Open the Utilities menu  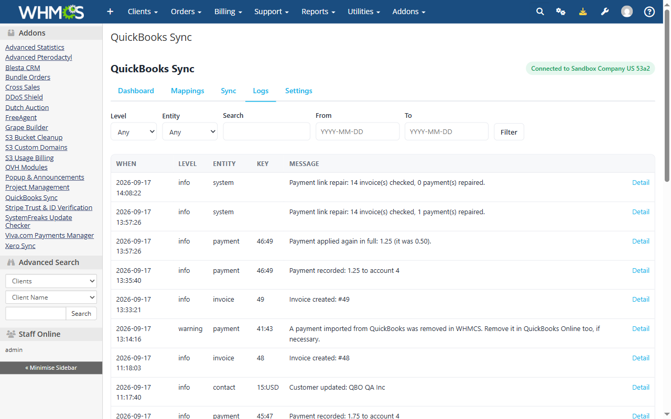tap(364, 12)
